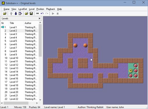
Task: Open the LevelSet menu
Action: point(23,9)
